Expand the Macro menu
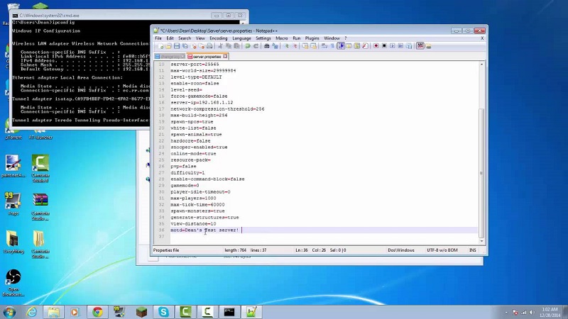The width and height of the screenshot is (568, 319). coord(282,38)
